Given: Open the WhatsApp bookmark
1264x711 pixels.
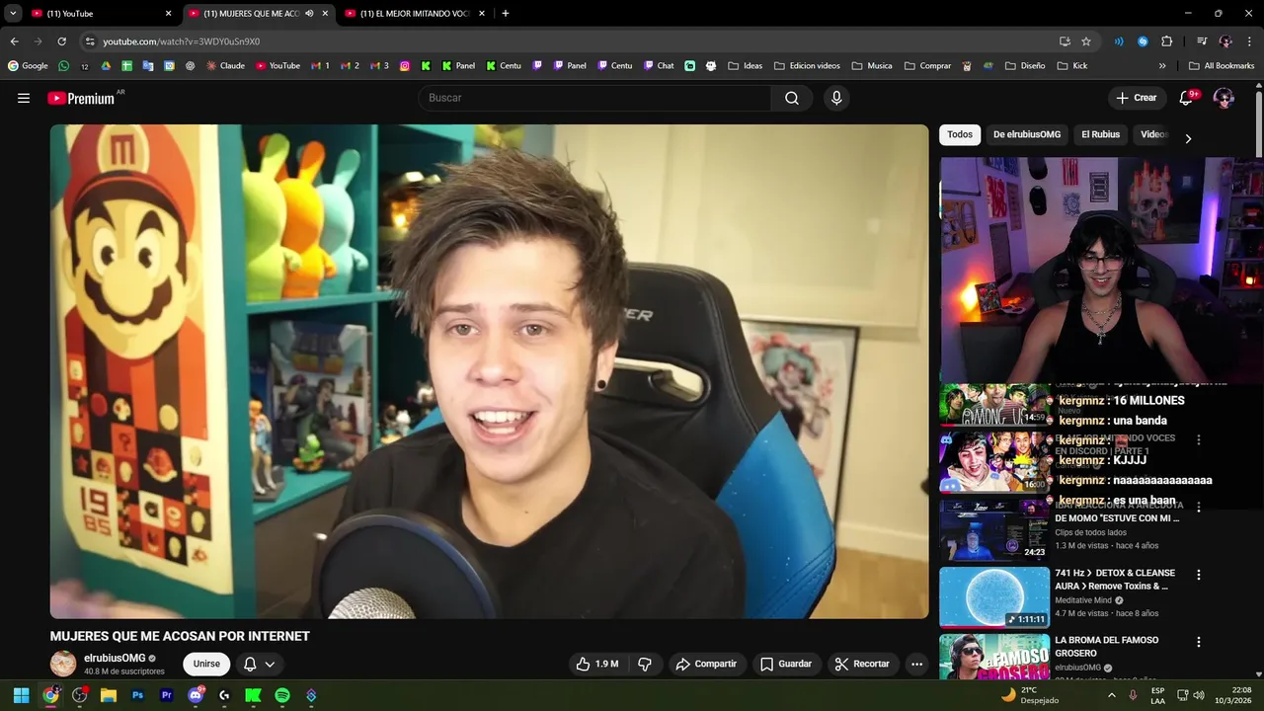Looking at the screenshot, I should pyautogui.click(x=64, y=66).
